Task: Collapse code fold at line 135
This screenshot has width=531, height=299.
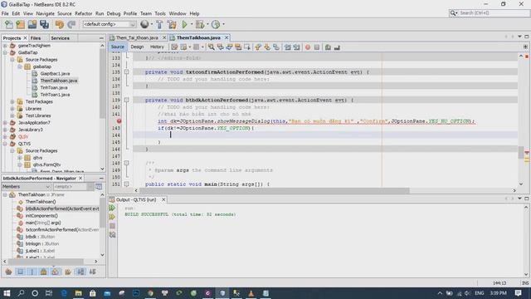Action: point(127,72)
